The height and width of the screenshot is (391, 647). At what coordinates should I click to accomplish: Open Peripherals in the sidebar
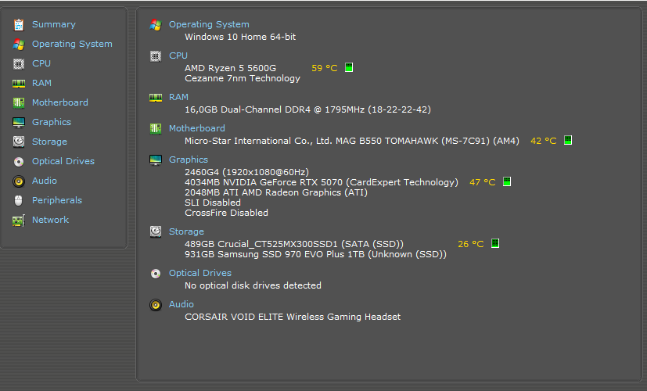(57, 200)
